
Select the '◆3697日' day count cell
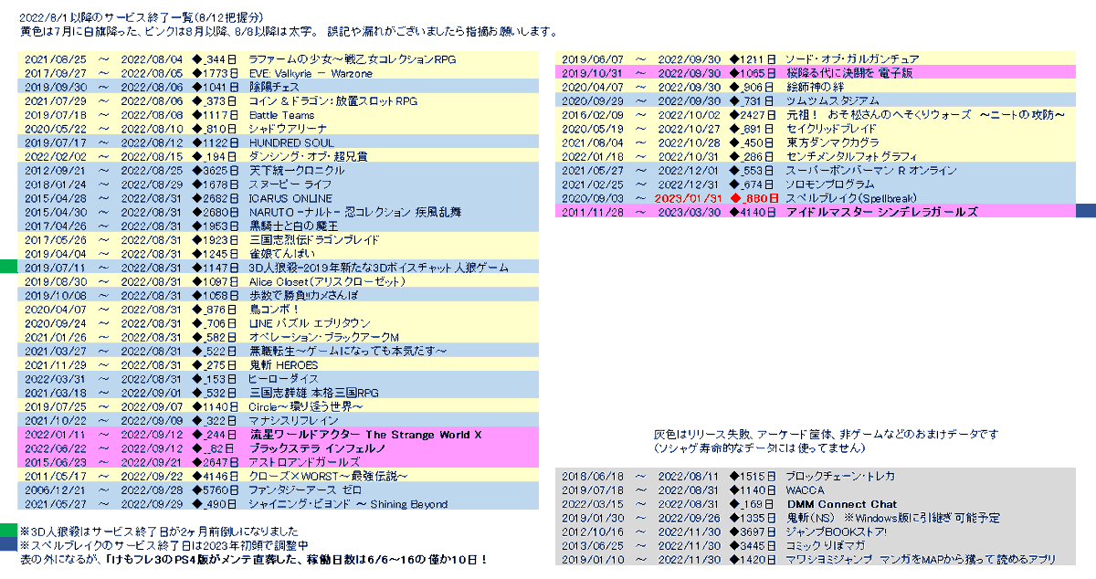pyautogui.click(x=753, y=532)
